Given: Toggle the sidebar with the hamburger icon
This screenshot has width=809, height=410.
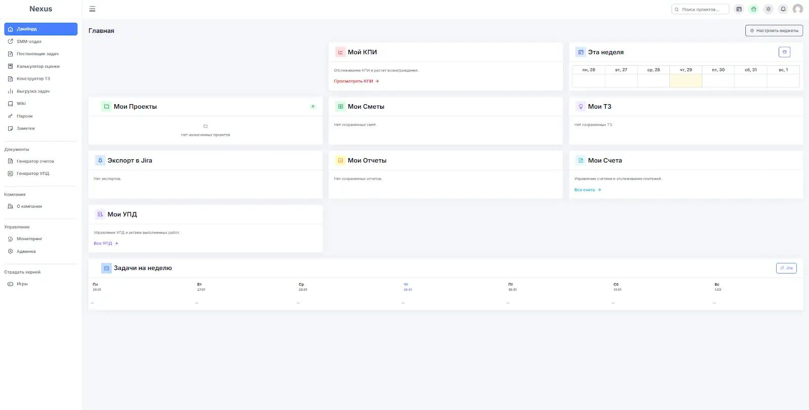Looking at the screenshot, I should click(92, 9).
